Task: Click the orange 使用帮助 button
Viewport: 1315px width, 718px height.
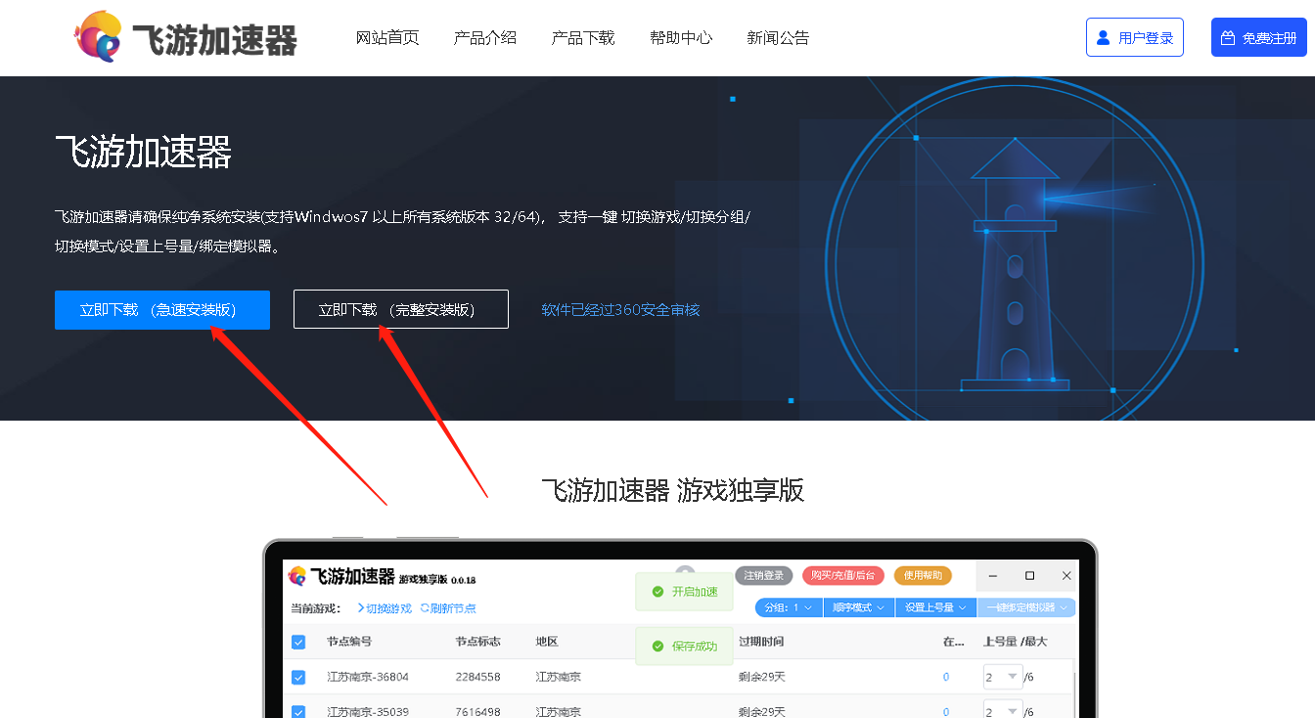Action: point(923,575)
